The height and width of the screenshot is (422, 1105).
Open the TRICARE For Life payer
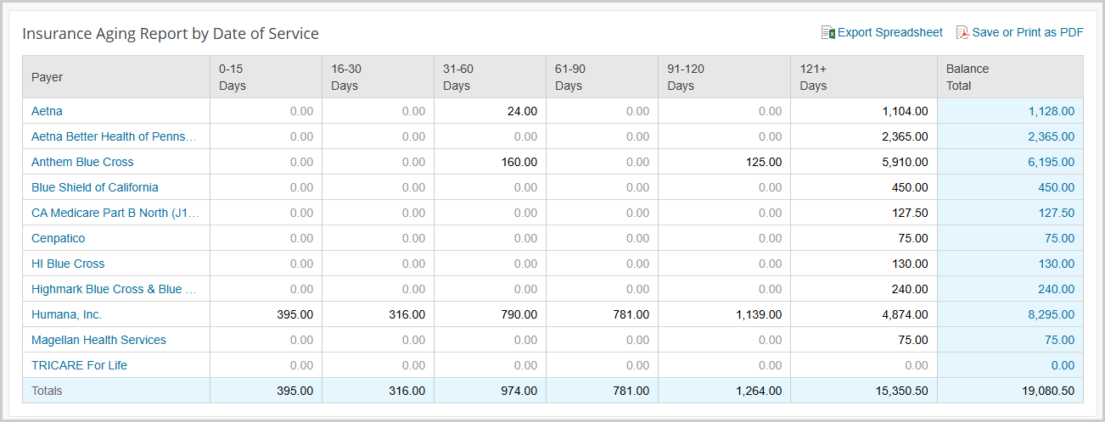[79, 365]
